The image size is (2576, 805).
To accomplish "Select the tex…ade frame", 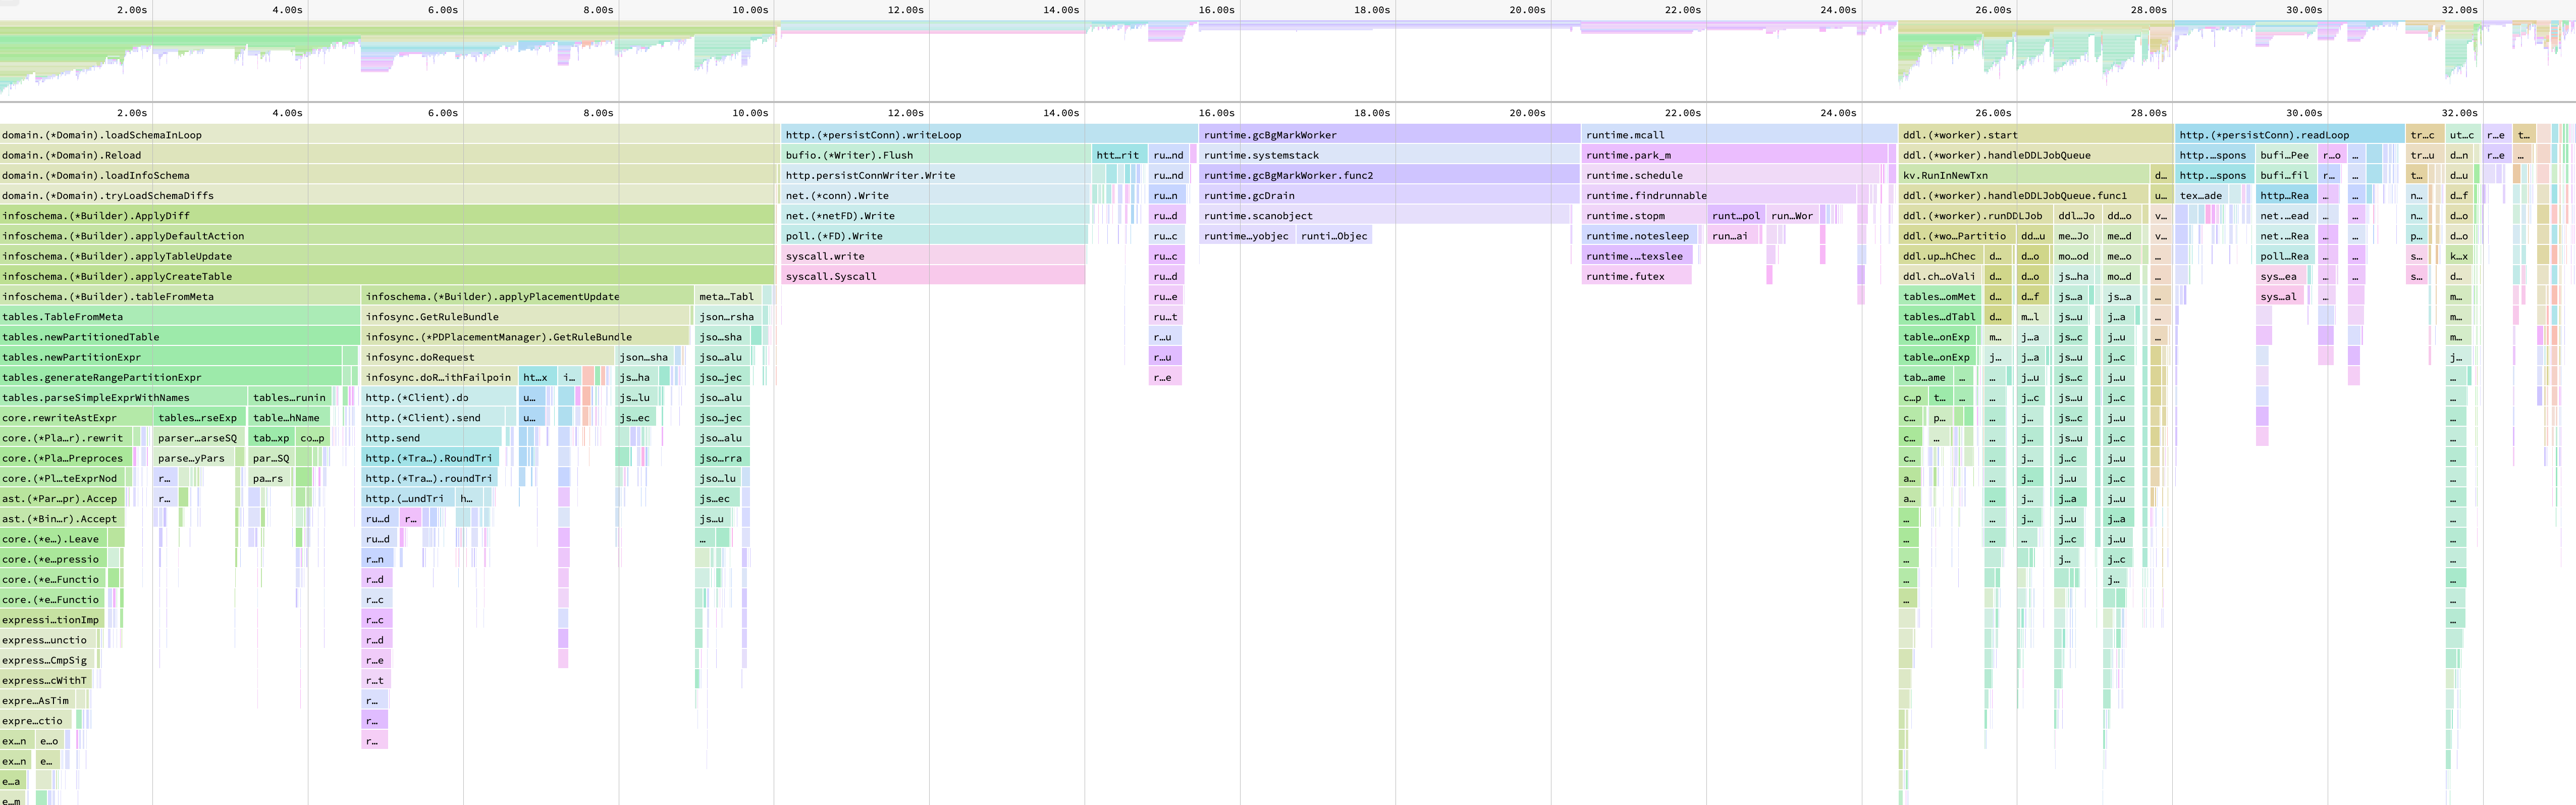I will pos(2201,195).
